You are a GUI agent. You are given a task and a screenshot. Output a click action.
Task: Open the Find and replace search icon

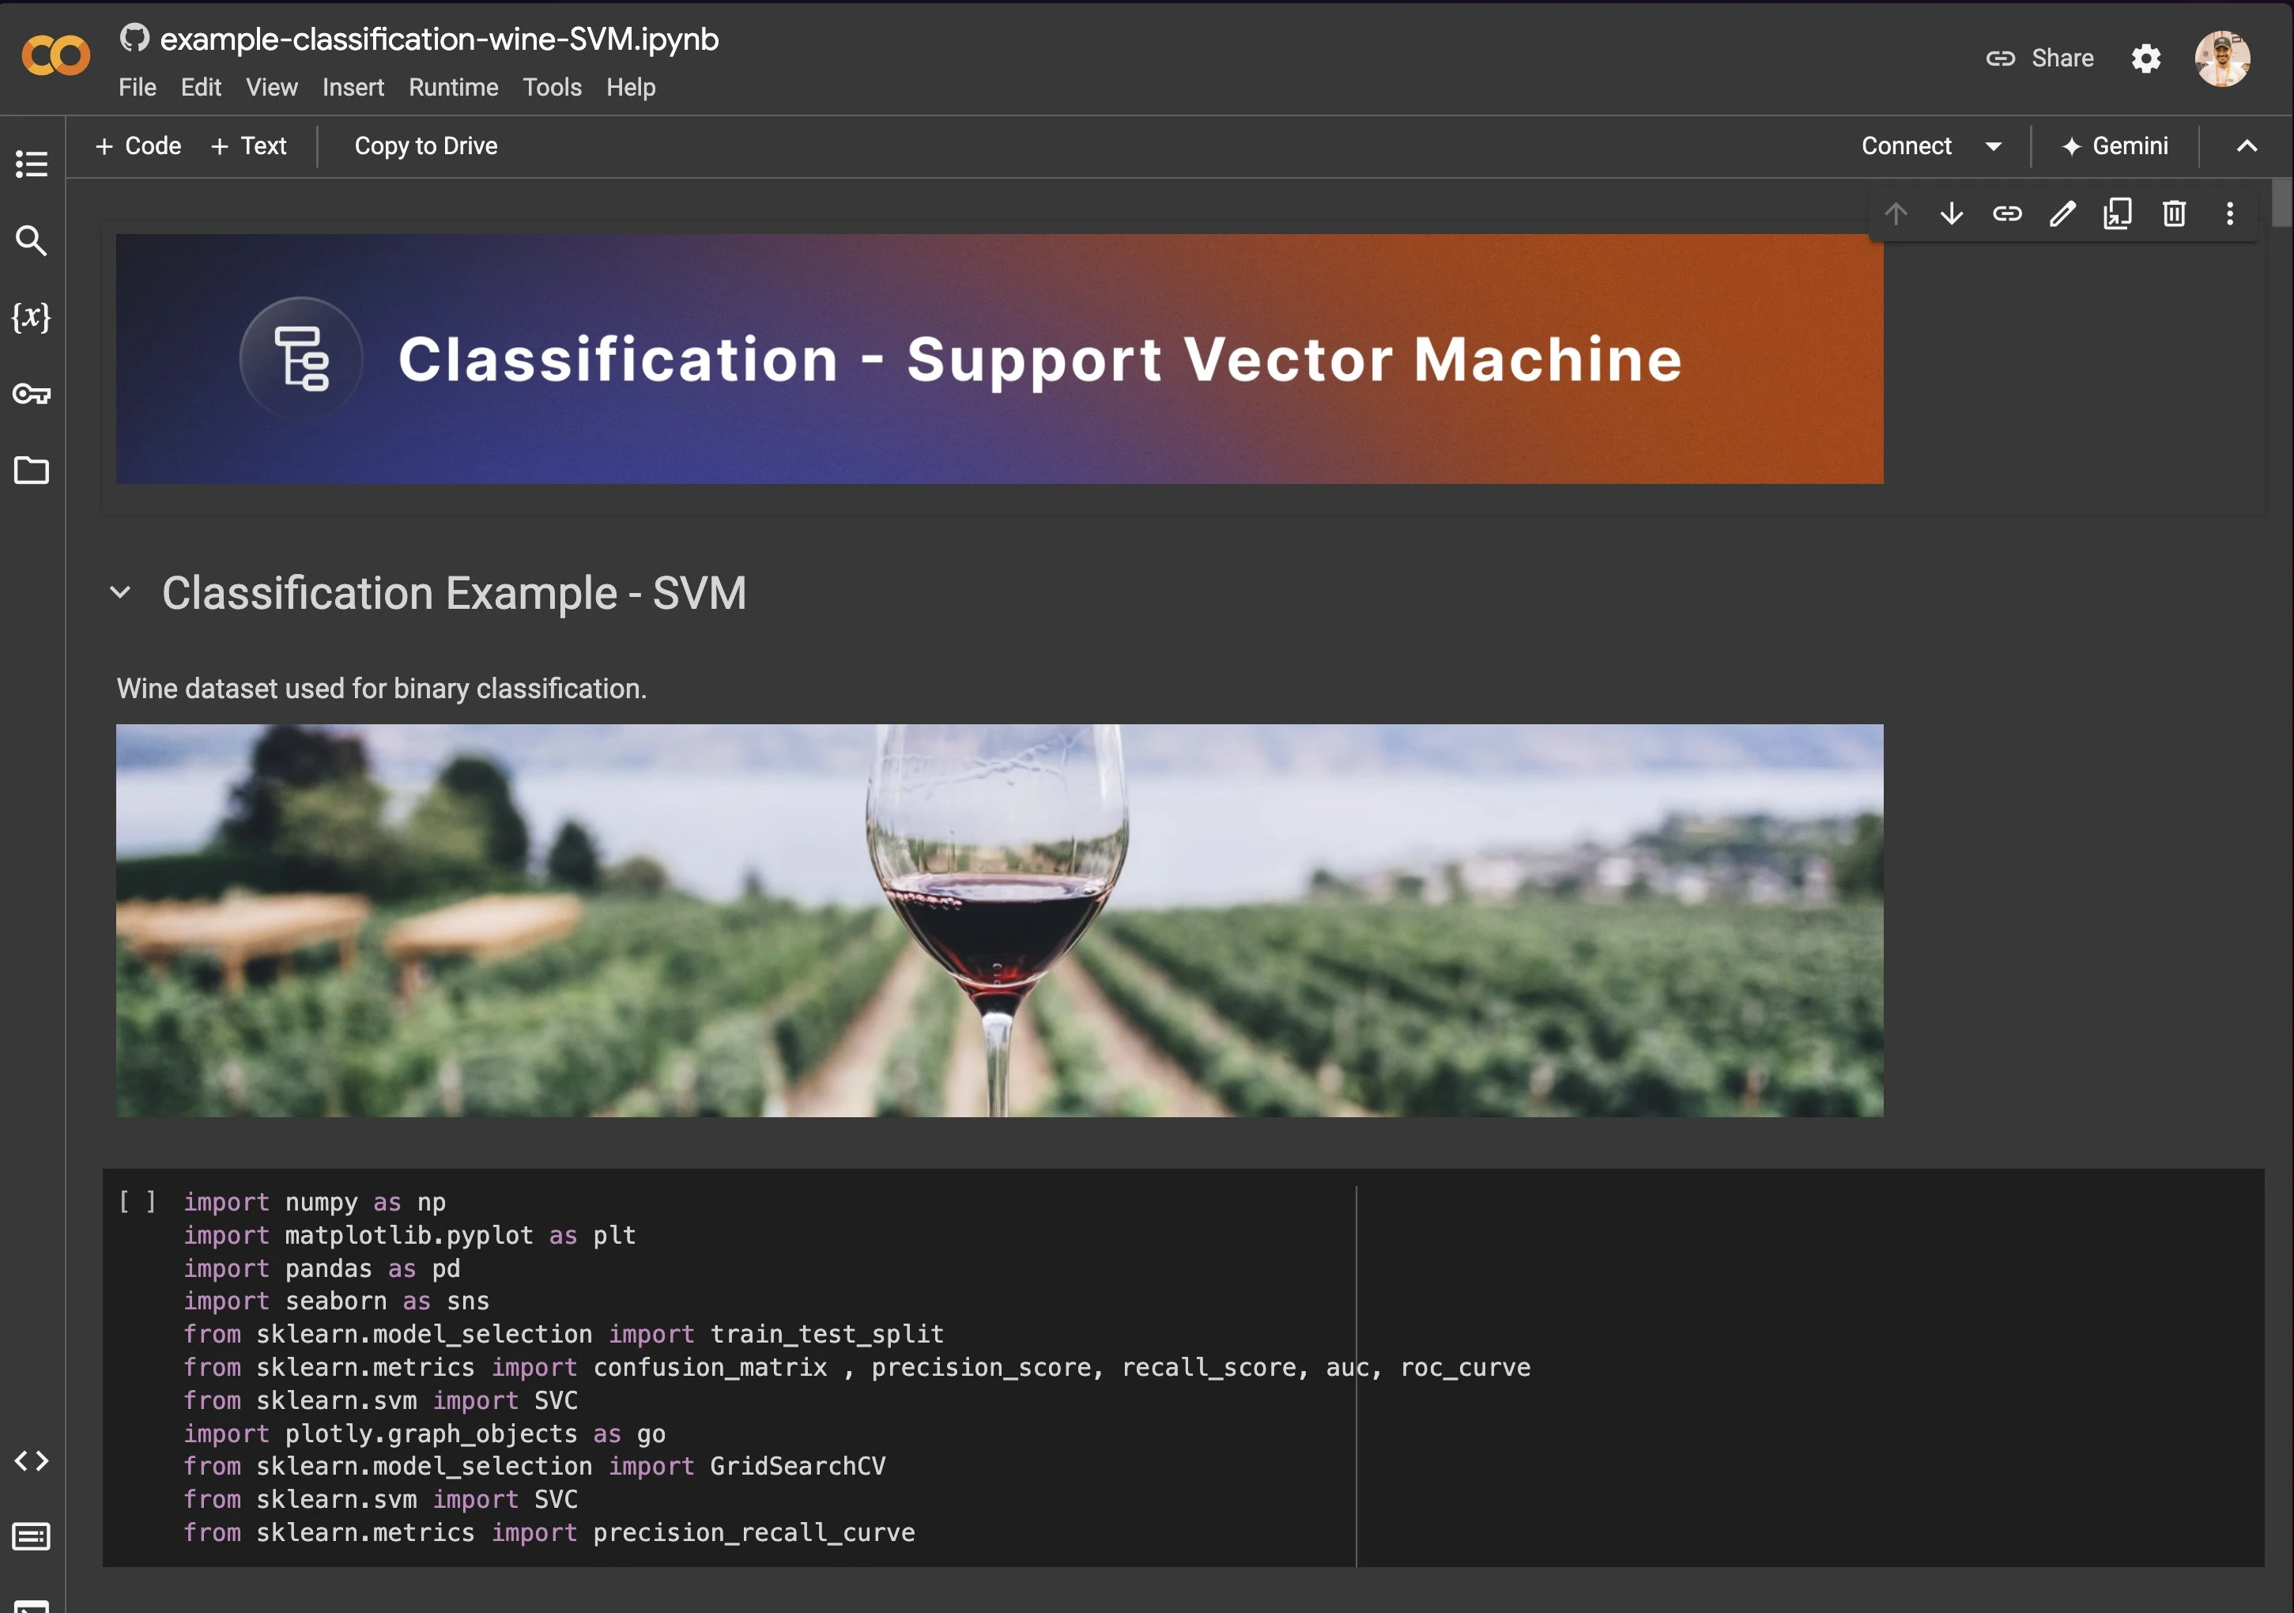click(x=31, y=240)
